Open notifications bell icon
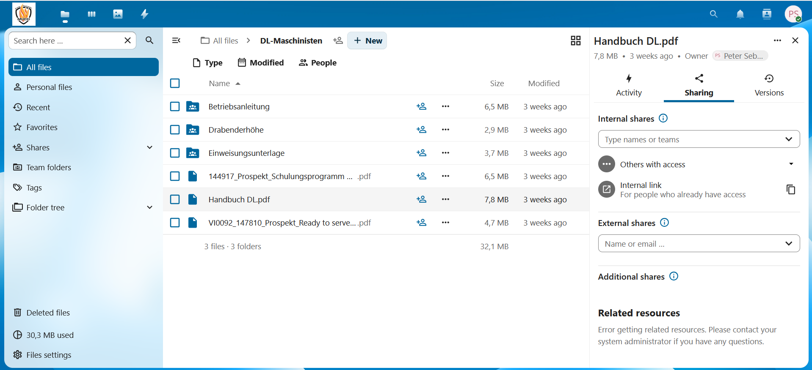 point(740,14)
